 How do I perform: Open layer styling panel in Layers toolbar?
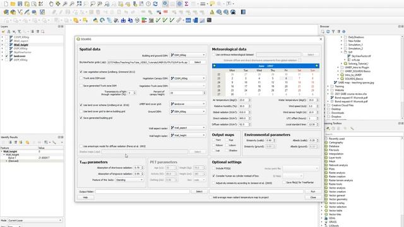(x=3, y=32)
